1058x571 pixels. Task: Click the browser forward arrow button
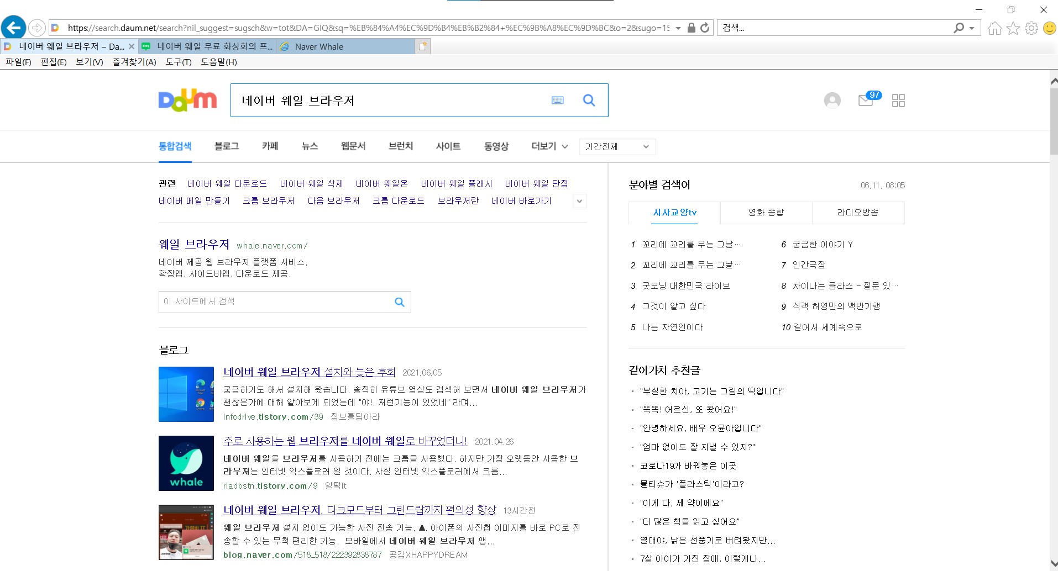pyautogui.click(x=36, y=28)
